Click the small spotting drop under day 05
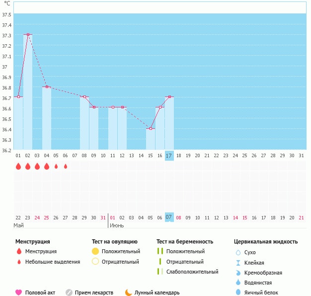The image size is (311, 296). 56,166
